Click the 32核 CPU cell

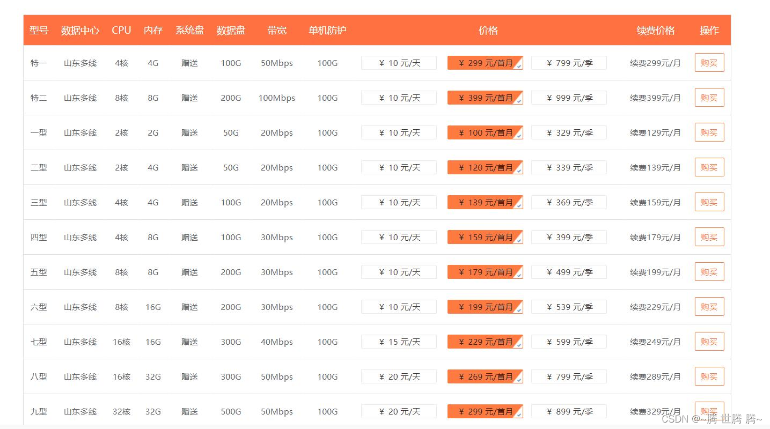click(121, 411)
